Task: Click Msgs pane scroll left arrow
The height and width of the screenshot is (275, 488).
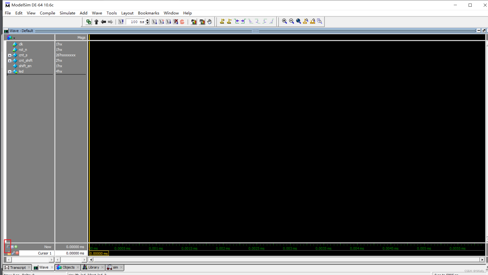Action: point(58,260)
